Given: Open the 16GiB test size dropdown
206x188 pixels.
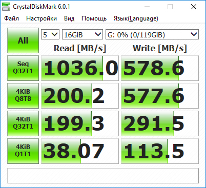Looking at the screenshot, I should [x=83, y=34].
